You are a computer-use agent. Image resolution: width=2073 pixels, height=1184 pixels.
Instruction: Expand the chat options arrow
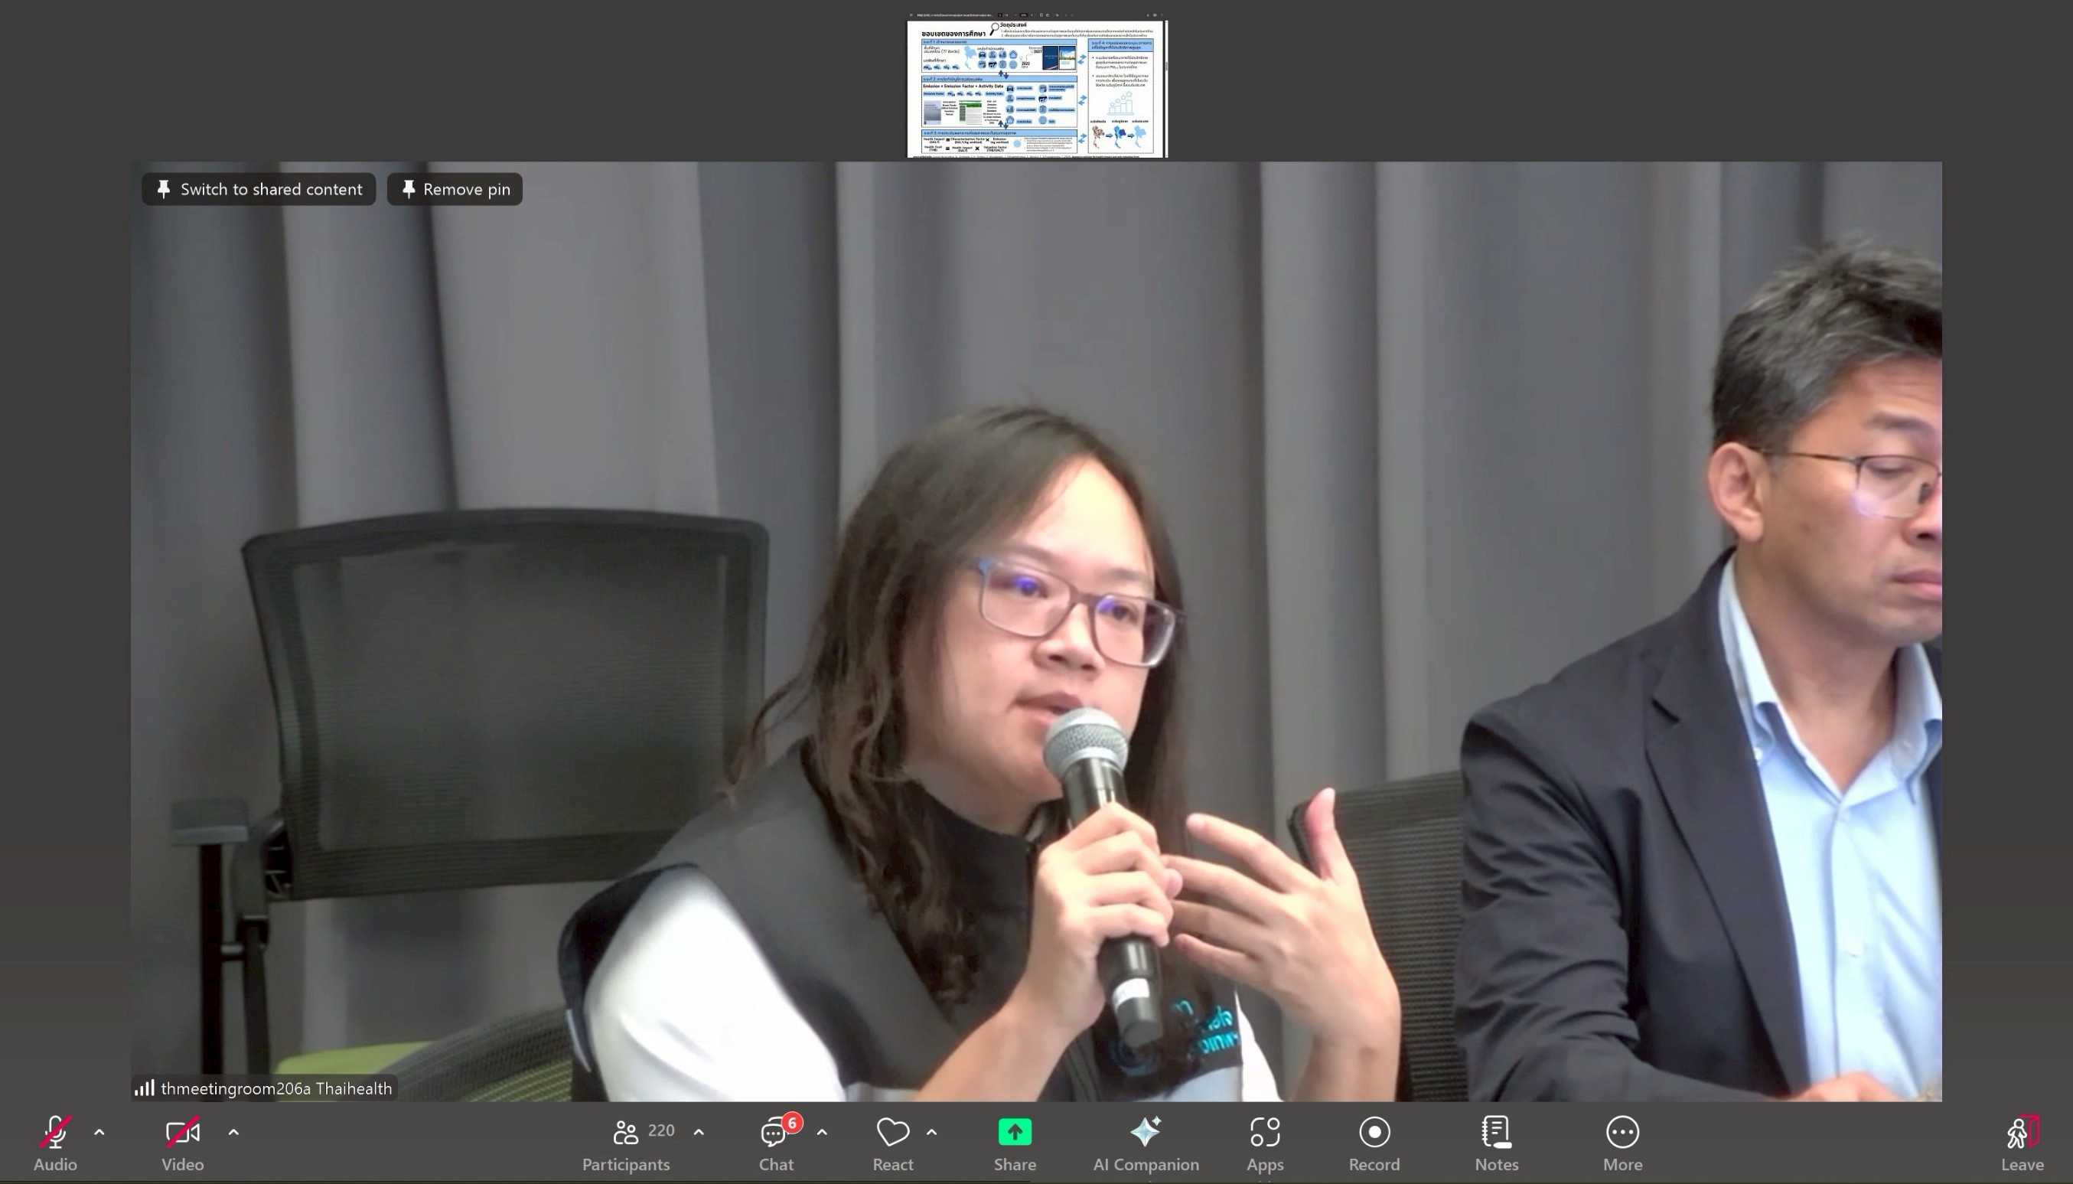tap(822, 1132)
